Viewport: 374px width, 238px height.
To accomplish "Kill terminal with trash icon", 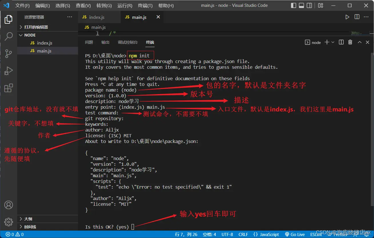I will (350, 42).
